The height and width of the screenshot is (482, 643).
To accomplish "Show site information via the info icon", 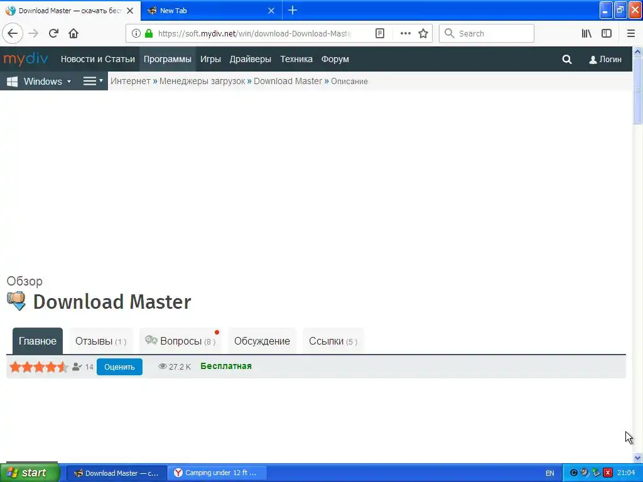I will [x=136, y=33].
